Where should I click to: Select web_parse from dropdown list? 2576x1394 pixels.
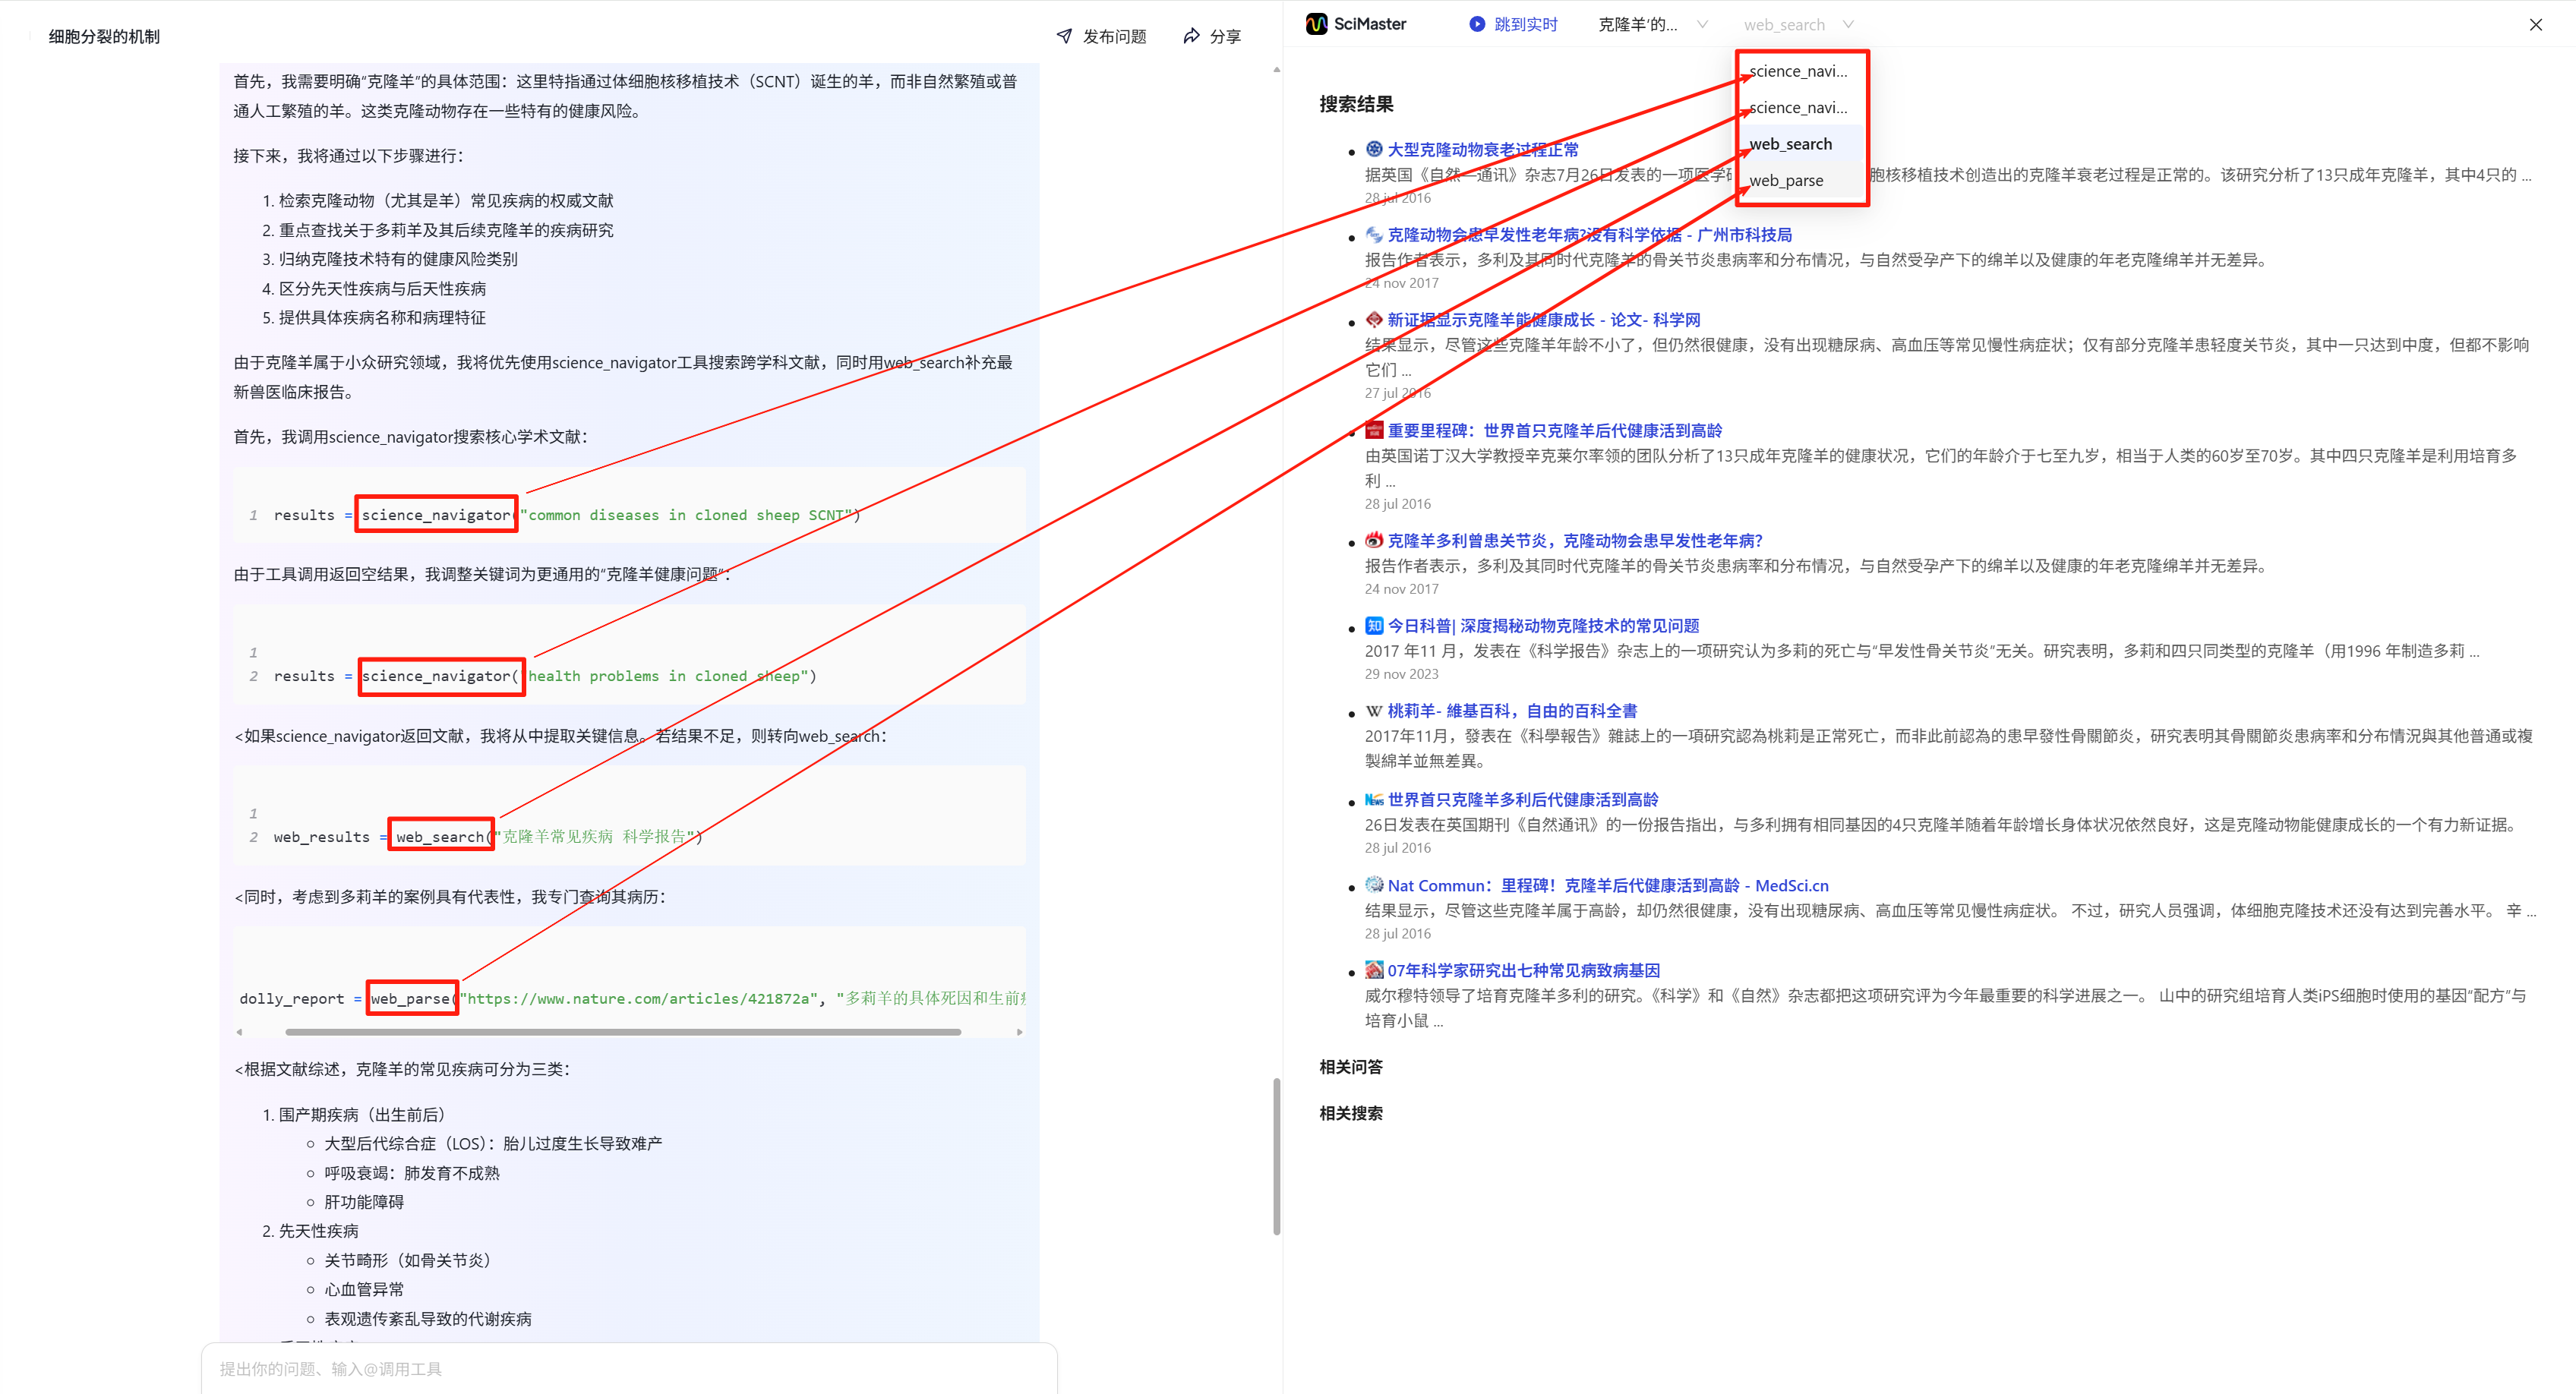tap(1786, 181)
